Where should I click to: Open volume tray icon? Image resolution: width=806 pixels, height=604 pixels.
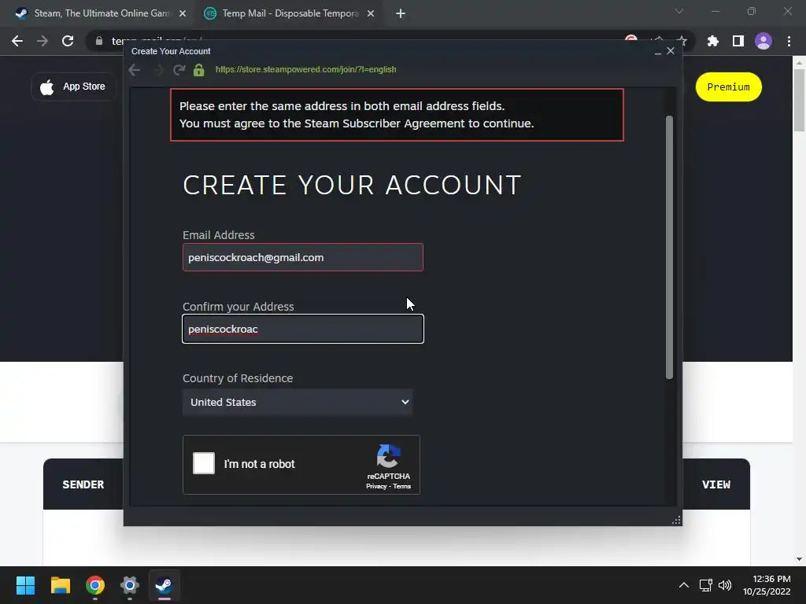point(725,585)
